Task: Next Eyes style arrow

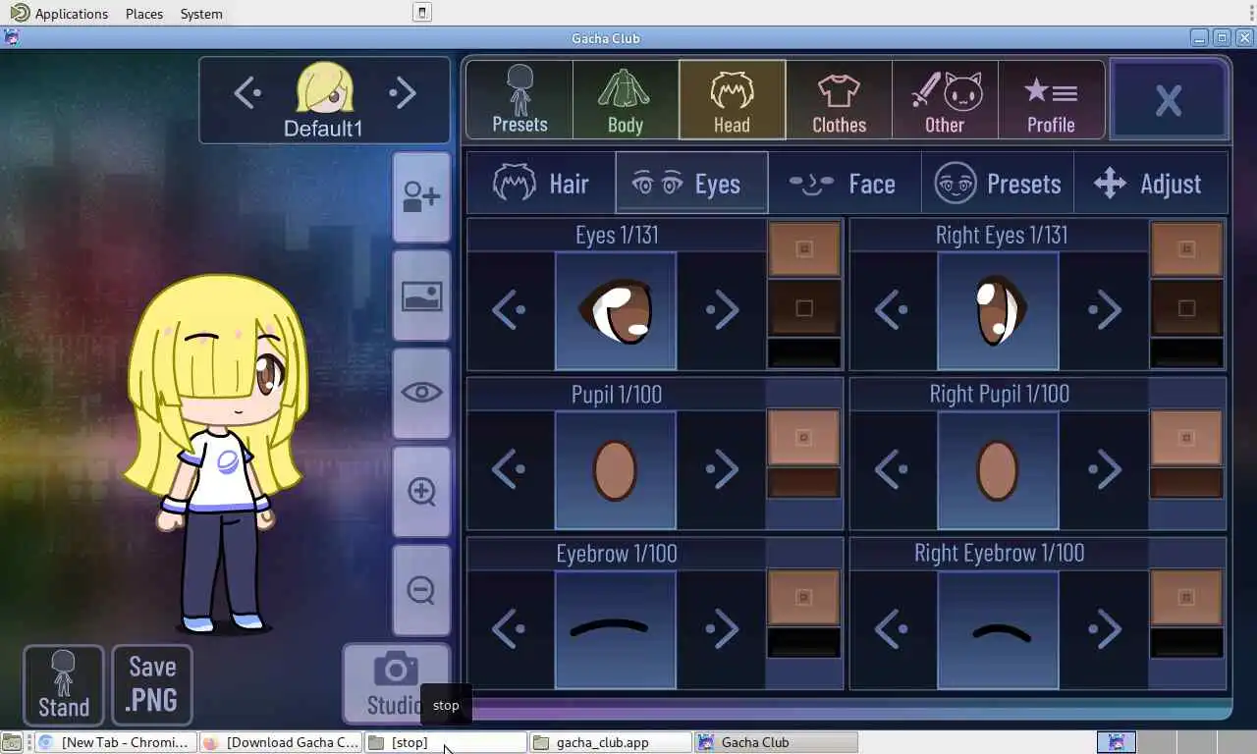Action: pos(721,310)
